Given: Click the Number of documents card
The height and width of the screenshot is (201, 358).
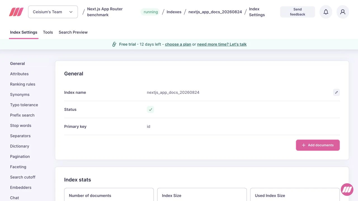Looking at the screenshot, I should coord(109,195).
